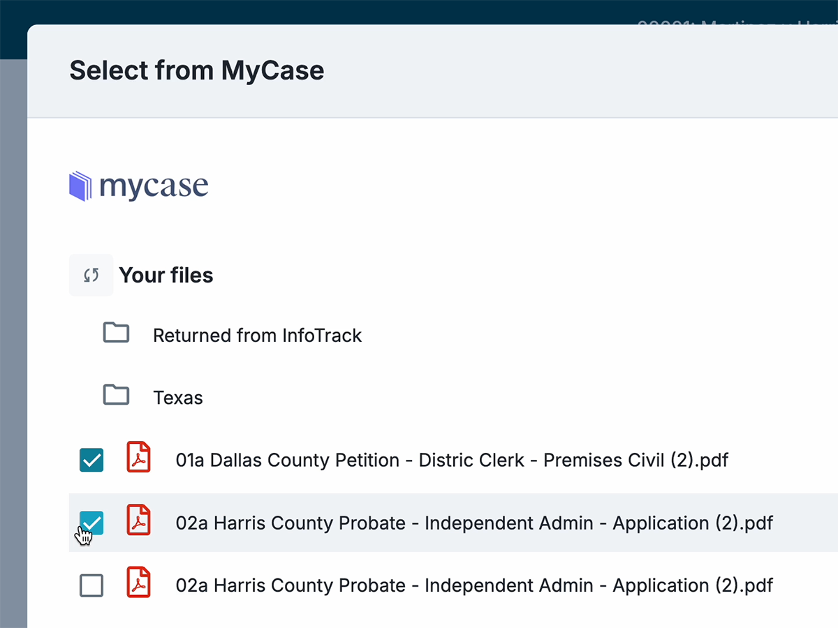Refresh the Your files list

click(x=91, y=275)
